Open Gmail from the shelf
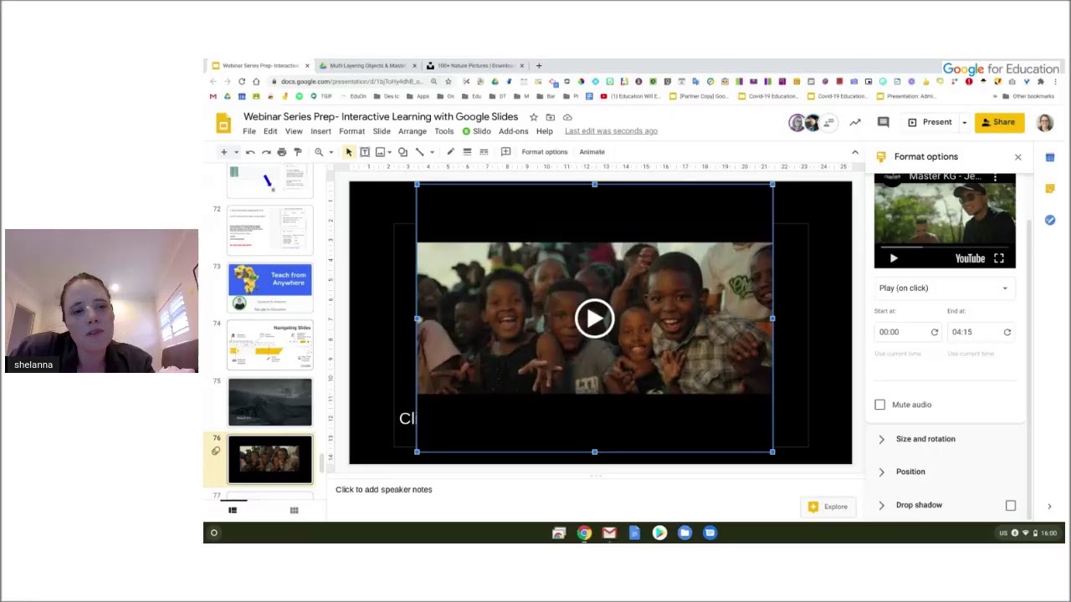This screenshot has height=602, width=1071. point(609,533)
